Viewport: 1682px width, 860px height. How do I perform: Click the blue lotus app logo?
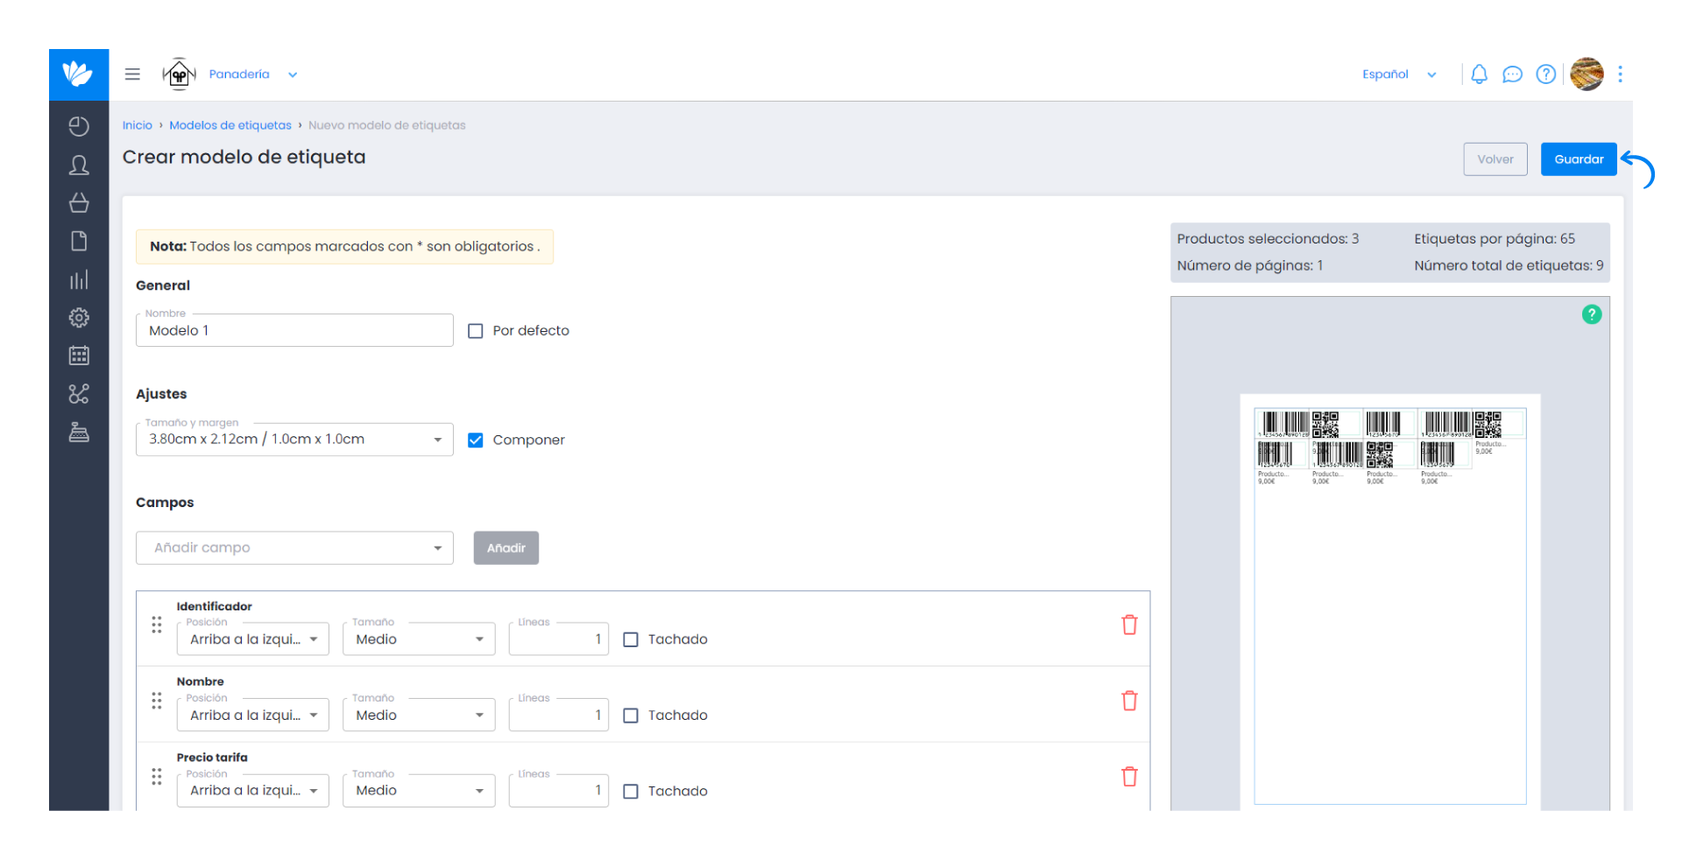click(x=79, y=74)
